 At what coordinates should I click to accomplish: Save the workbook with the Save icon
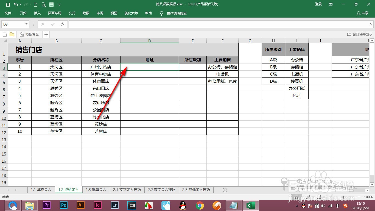click(x=8, y=4)
